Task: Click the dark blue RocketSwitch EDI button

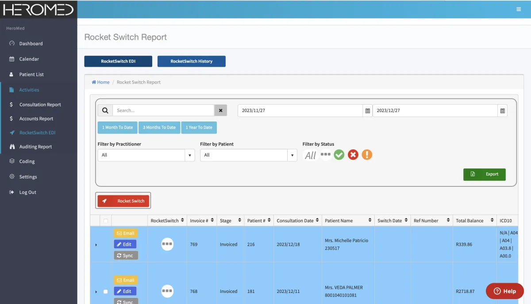Action: pos(118,61)
